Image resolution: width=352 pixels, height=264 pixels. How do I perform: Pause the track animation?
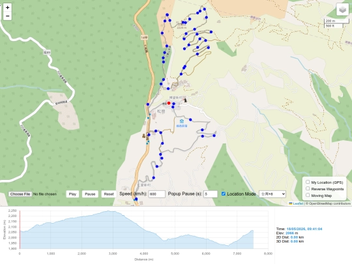coord(90,194)
